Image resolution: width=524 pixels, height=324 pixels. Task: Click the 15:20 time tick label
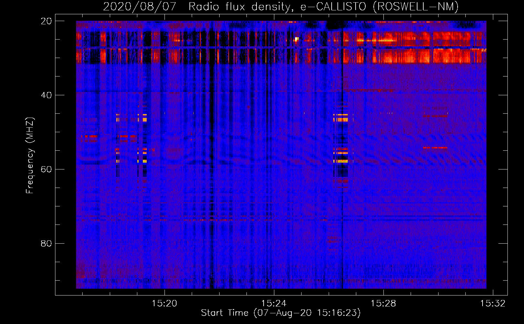(165, 303)
